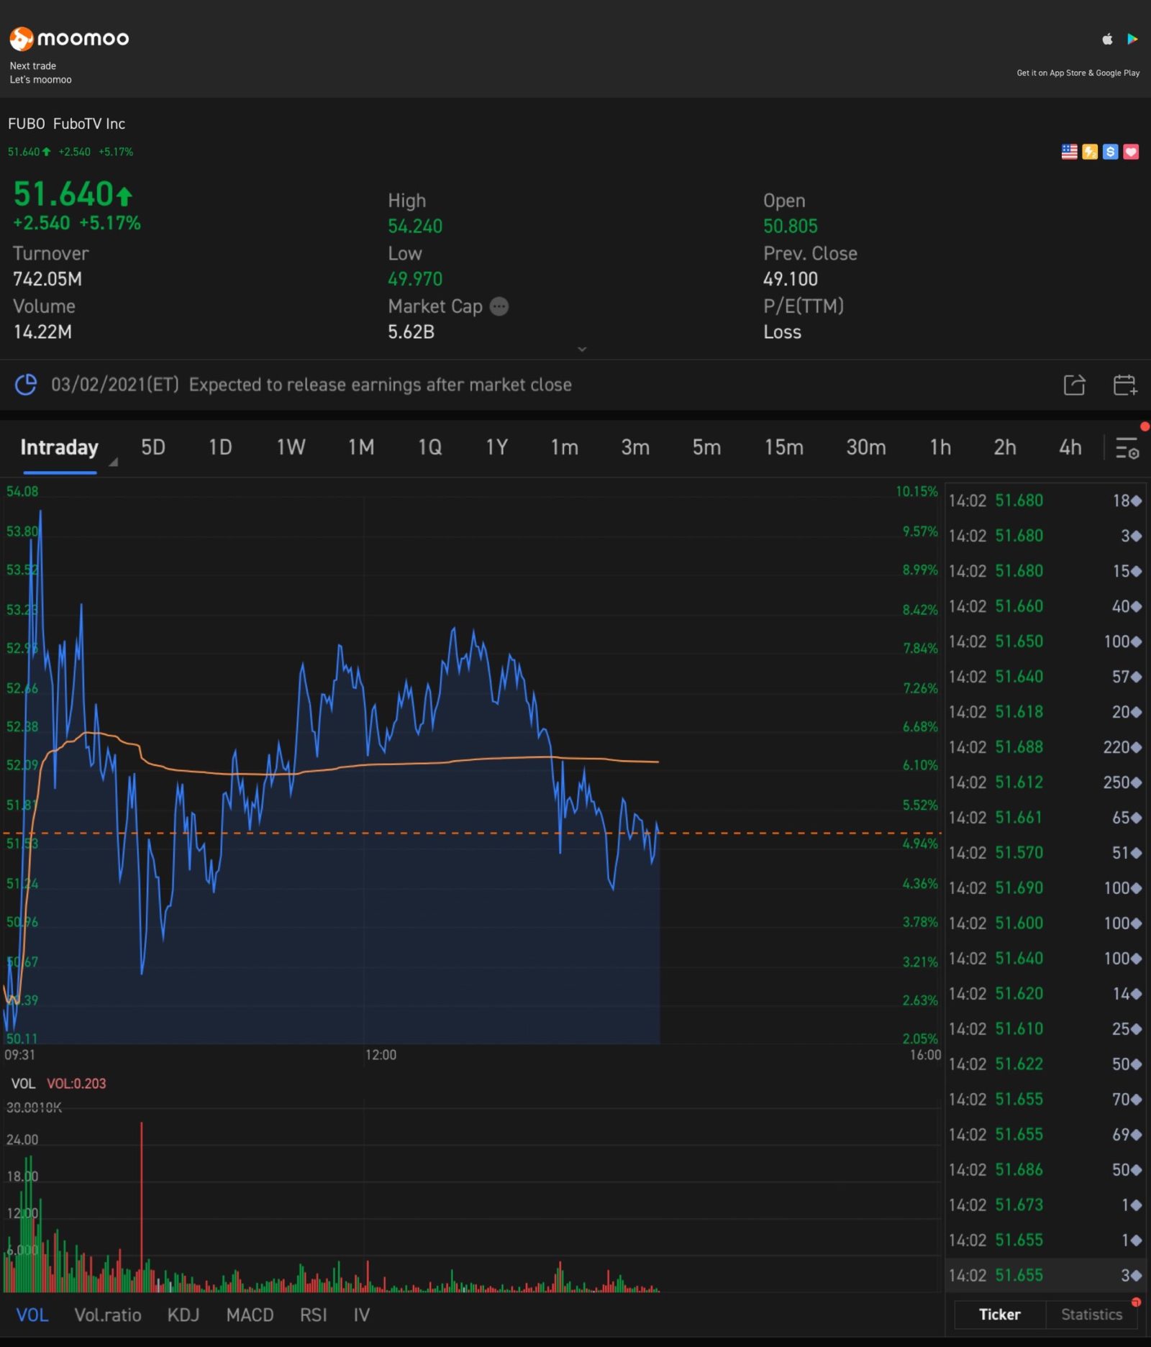
Task: Click the FUBO FuboTV Inc title
Action: click(x=66, y=124)
